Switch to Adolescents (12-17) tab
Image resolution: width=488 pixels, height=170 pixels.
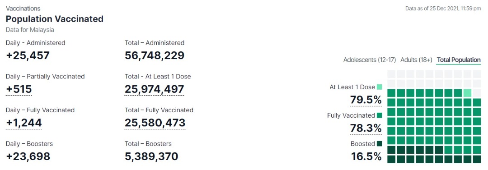tap(370, 60)
